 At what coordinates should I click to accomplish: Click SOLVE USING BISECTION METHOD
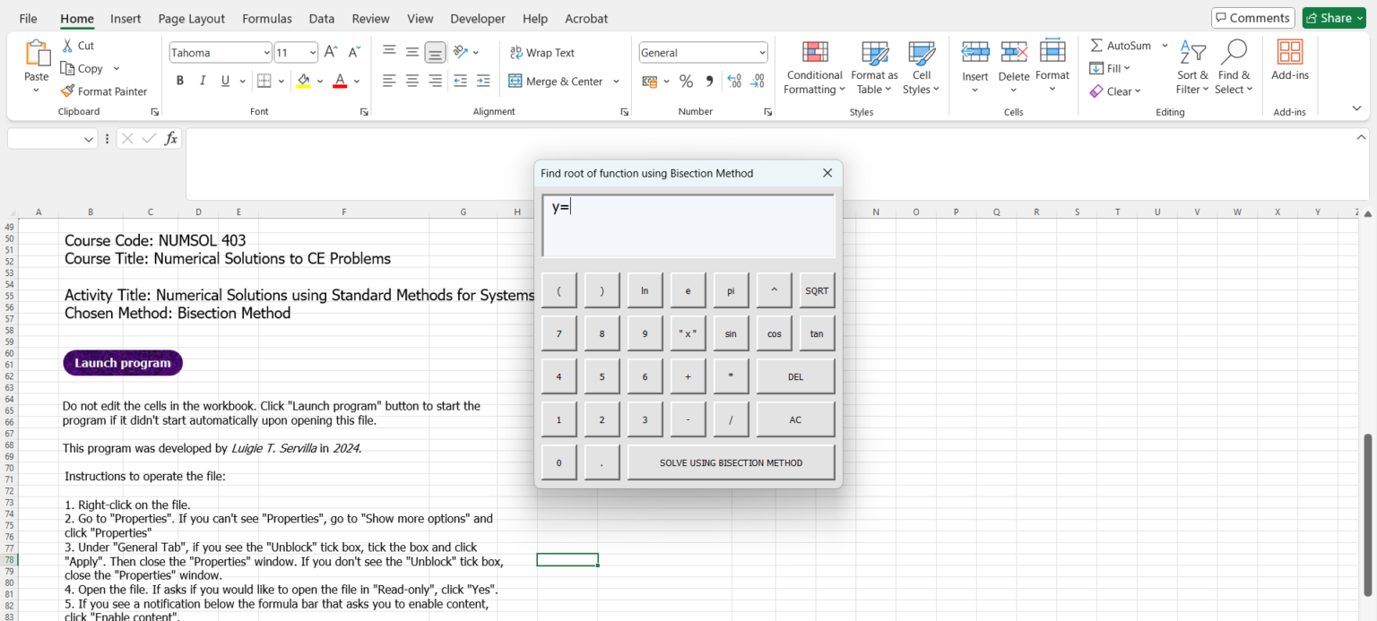[x=731, y=462]
